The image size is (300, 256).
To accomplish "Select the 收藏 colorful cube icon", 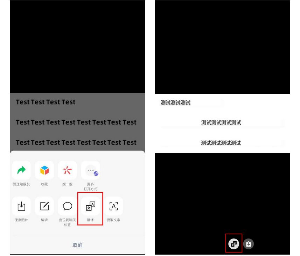I will click(44, 170).
